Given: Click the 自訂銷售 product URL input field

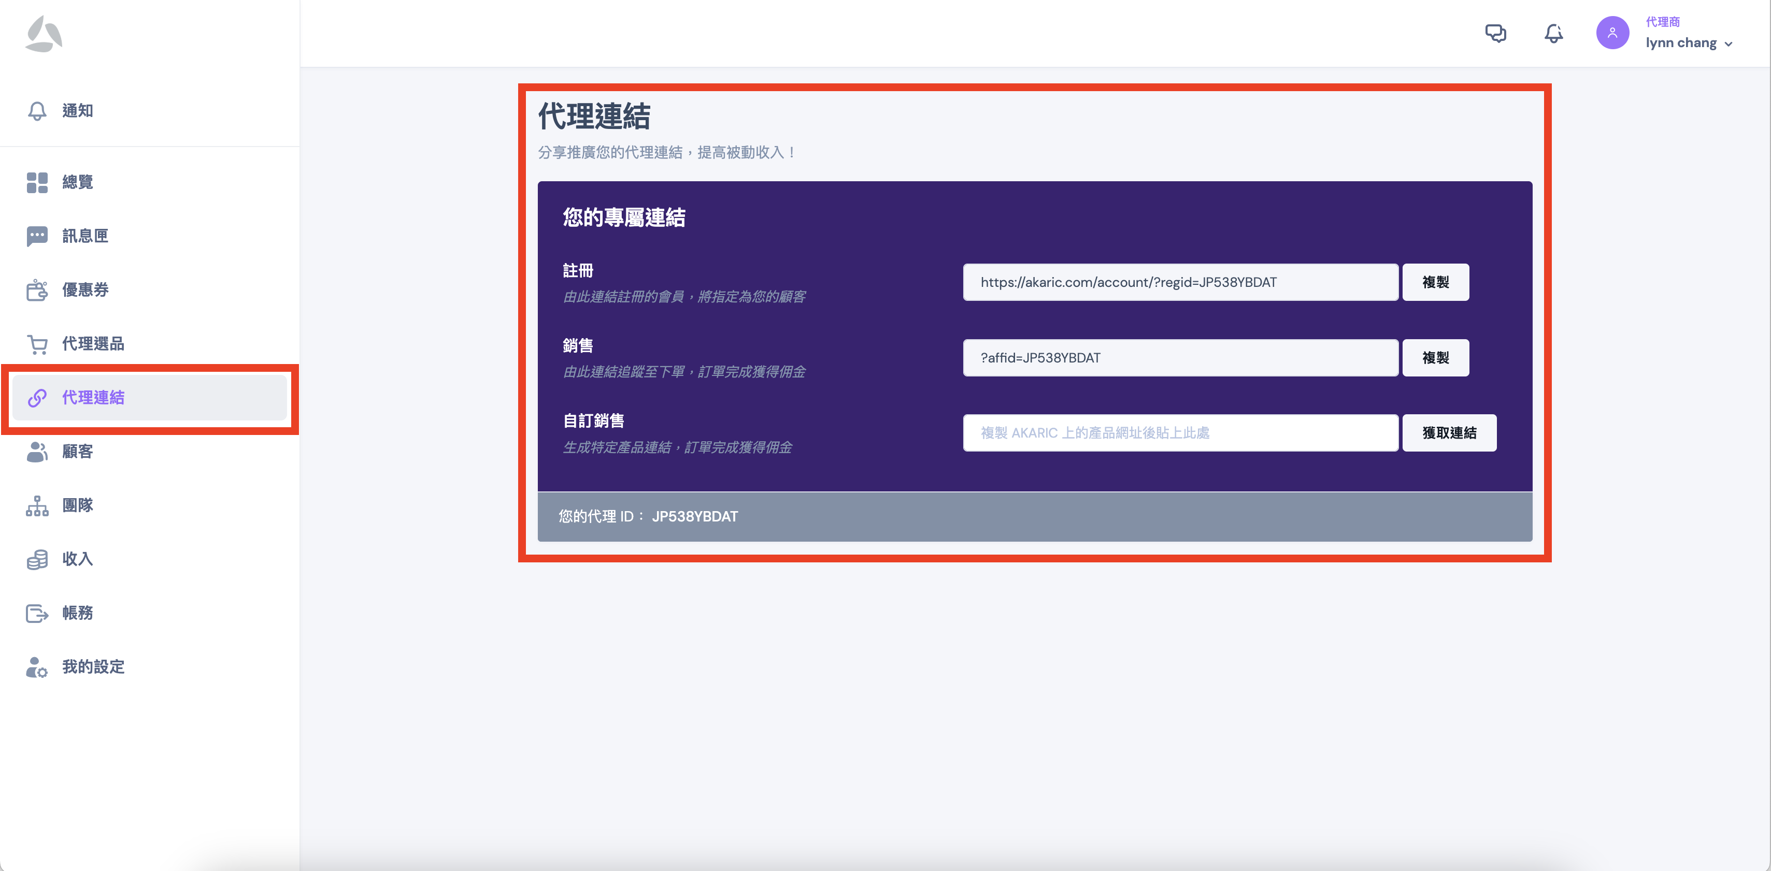Looking at the screenshot, I should tap(1180, 433).
